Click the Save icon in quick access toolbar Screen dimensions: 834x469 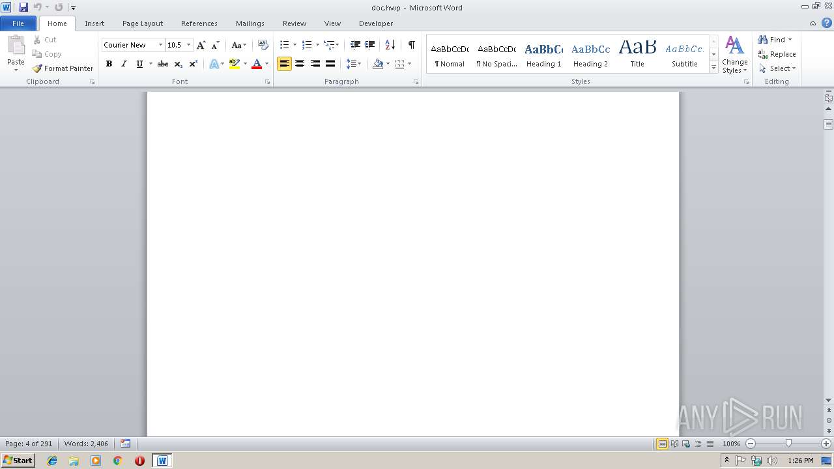pyautogui.click(x=23, y=7)
